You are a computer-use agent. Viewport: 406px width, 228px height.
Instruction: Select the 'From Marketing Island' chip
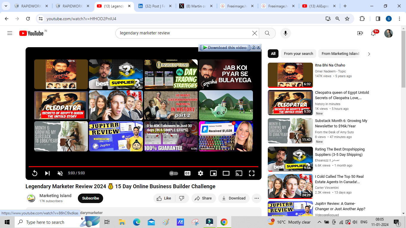pos(340,54)
